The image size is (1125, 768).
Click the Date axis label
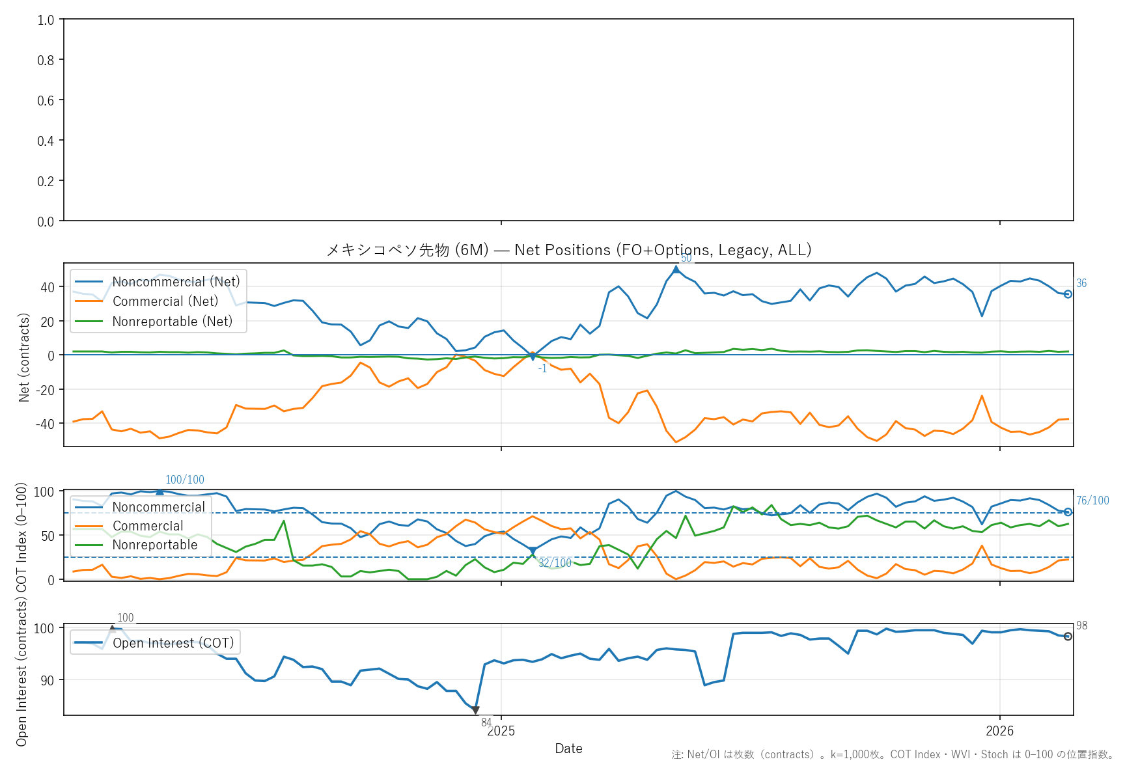coord(568,748)
